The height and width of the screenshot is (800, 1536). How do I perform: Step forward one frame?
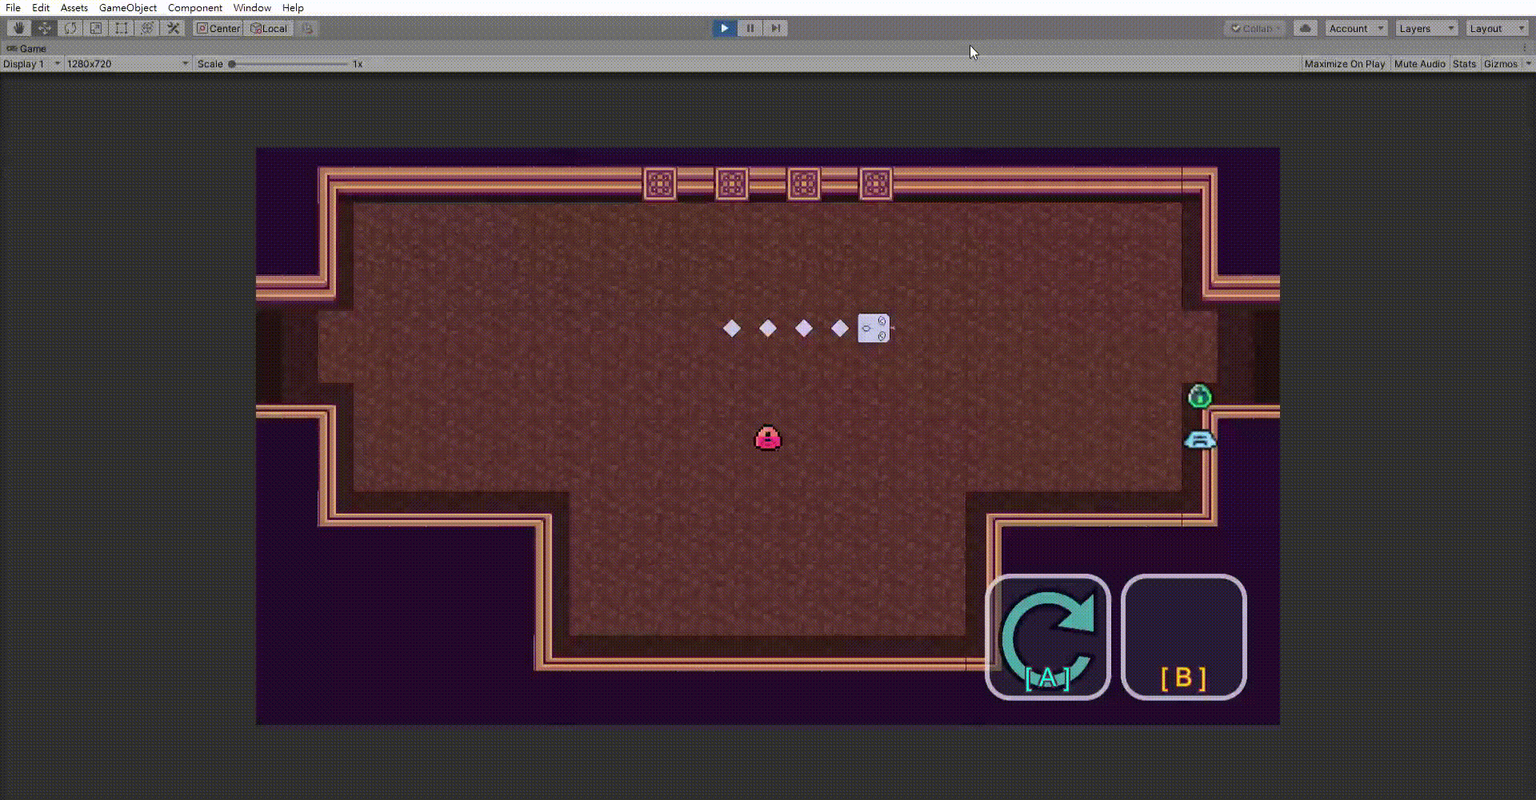pyautogui.click(x=775, y=28)
